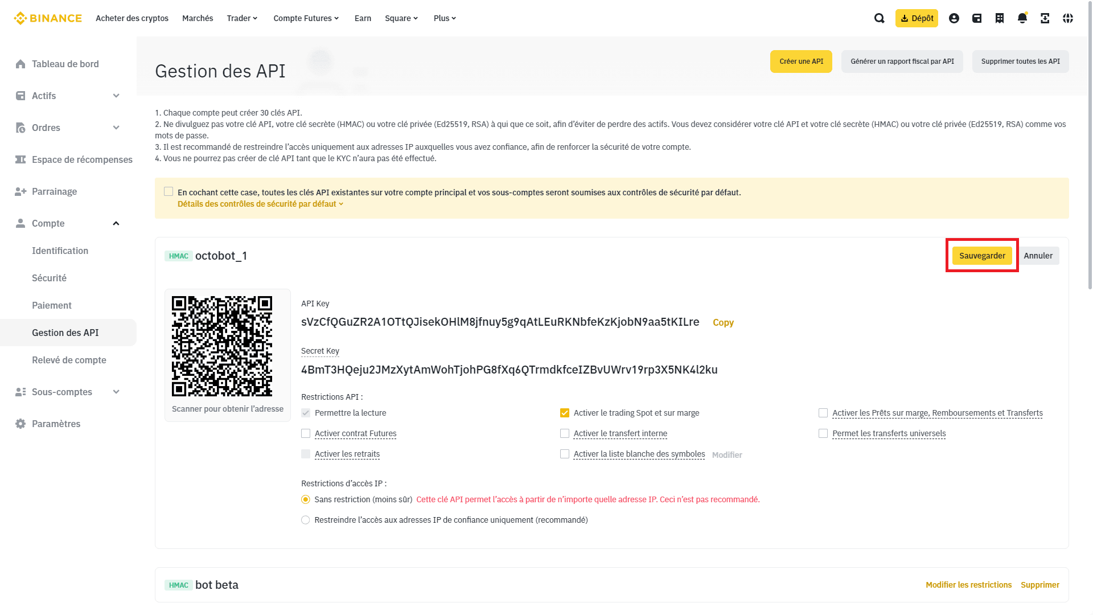Enable Activer le transfert interne checkbox
Screen dimensions: 1093x615
(565, 433)
